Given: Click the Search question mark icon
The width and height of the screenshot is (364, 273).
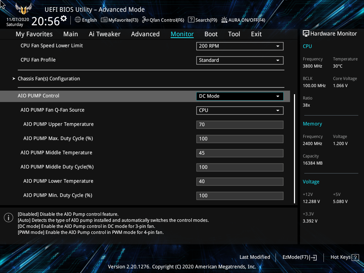Looking at the screenshot, I should click(191, 20).
